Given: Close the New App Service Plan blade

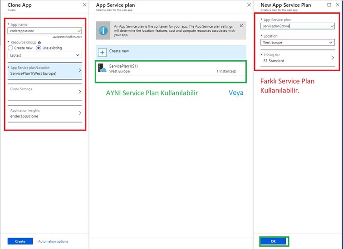Looking at the screenshot, I should coord(338,5).
